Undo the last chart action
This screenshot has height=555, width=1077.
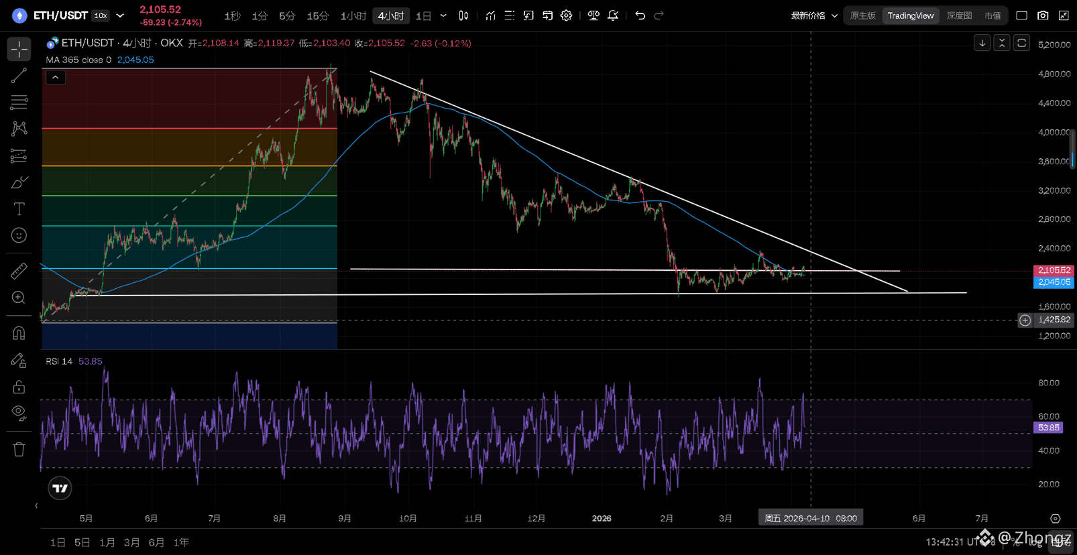point(640,15)
